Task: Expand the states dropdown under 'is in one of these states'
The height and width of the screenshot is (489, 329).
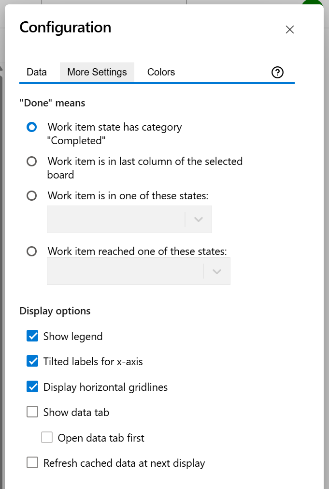Action: pyautogui.click(x=198, y=219)
